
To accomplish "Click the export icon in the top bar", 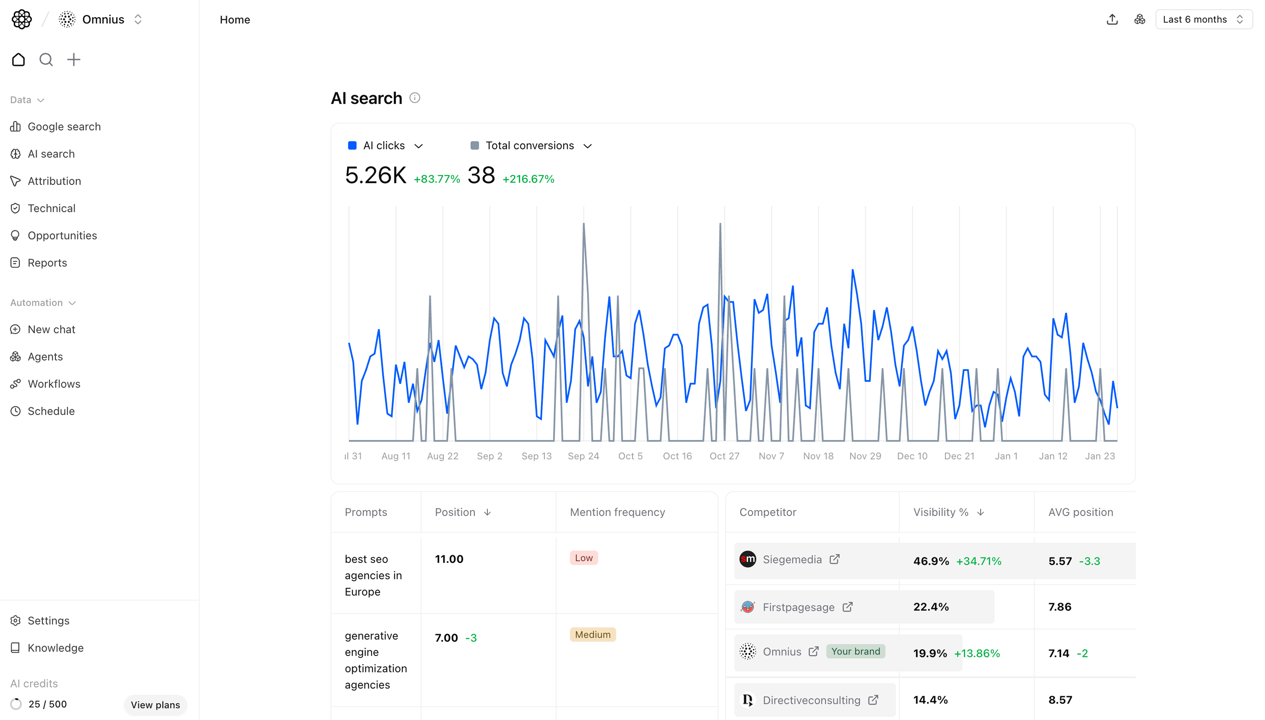I will 1111,19.
